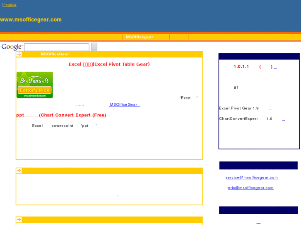Select BT text in sidebar panel
Viewport: 301px width, 225px height.
pos(236,88)
